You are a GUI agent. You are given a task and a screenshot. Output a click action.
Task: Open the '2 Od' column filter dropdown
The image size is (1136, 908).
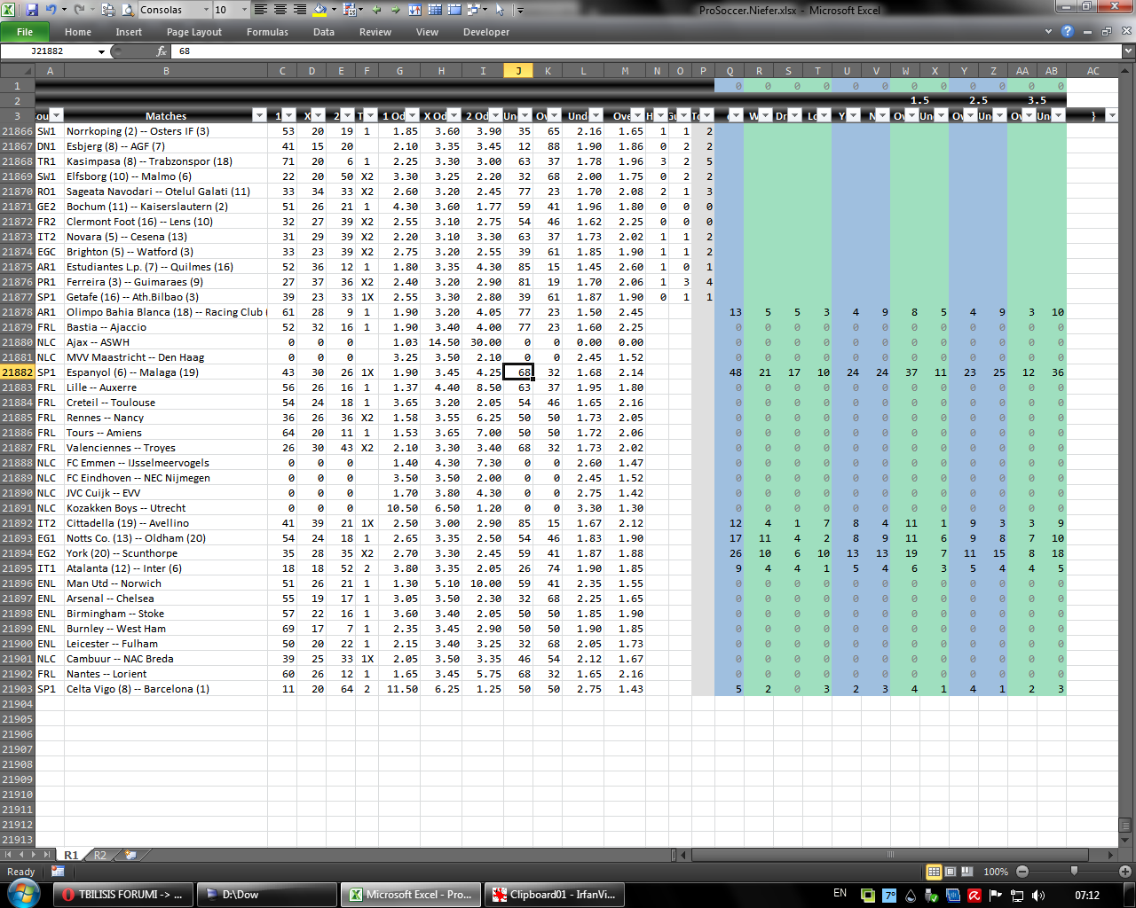coord(495,115)
